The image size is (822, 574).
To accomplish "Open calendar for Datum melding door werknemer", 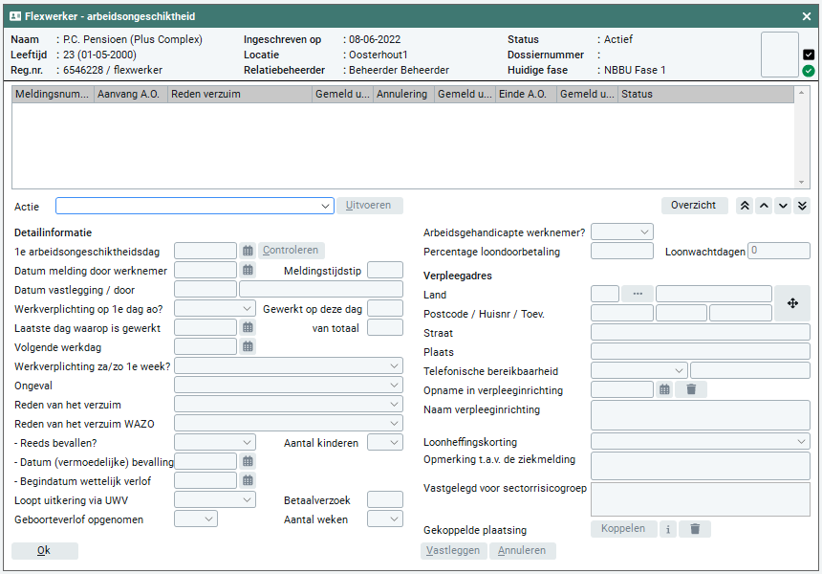I will pyautogui.click(x=248, y=271).
